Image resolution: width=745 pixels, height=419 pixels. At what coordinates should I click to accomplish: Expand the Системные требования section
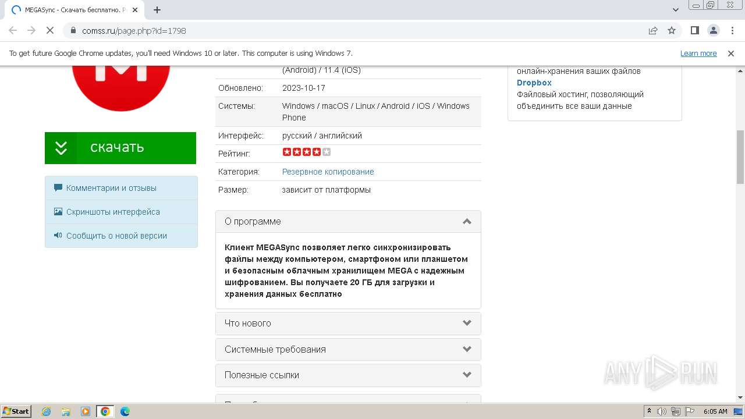pos(348,350)
